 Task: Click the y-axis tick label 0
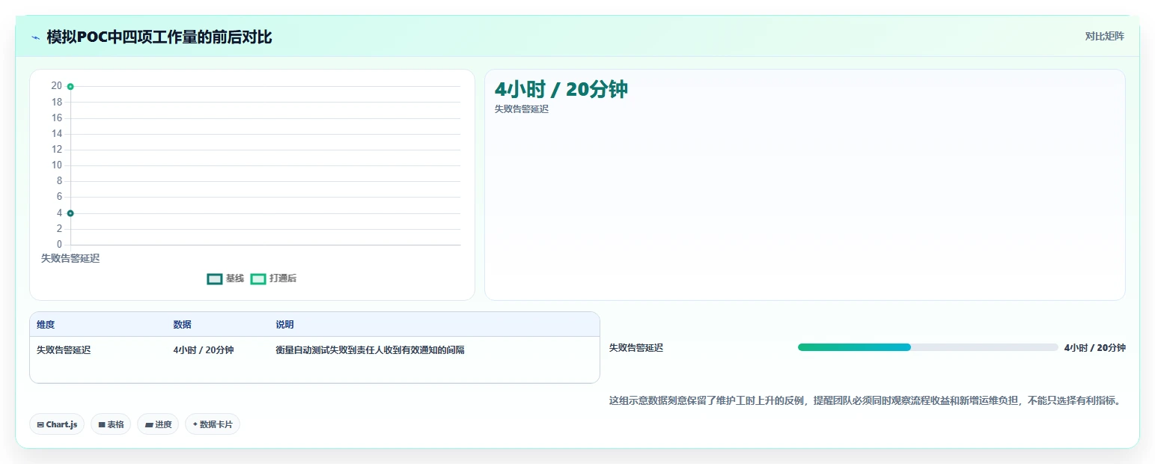coord(59,245)
